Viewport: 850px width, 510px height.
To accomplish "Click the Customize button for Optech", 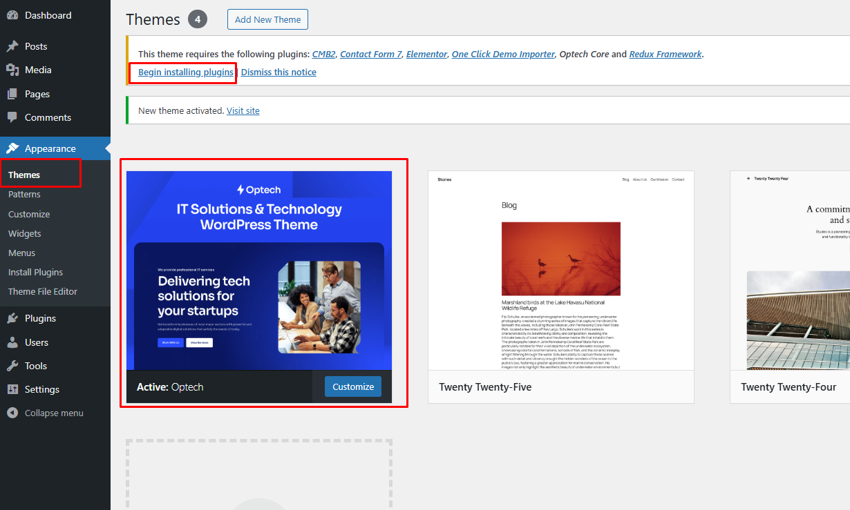I will click(x=352, y=386).
